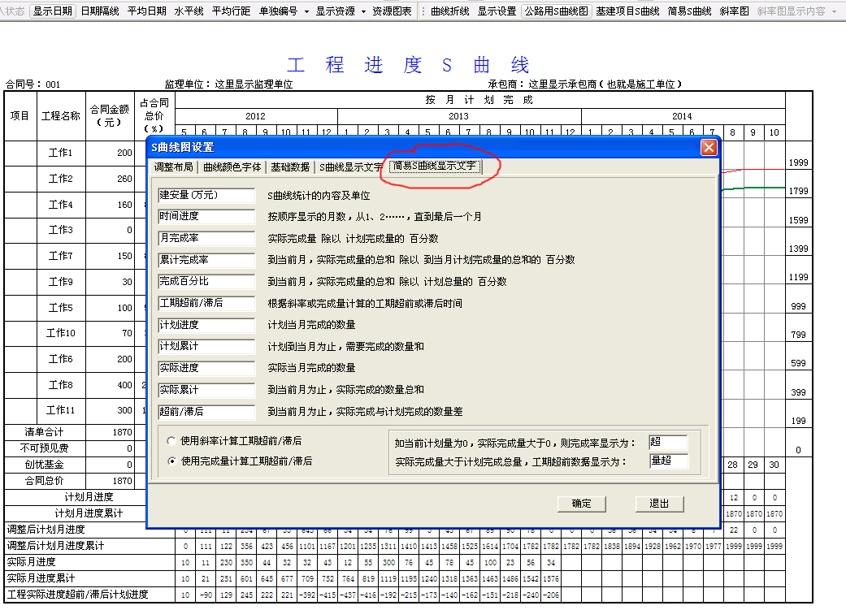The height and width of the screenshot is (610, 846).
Task: Select the 简易S曲线显示文字 tab
Action: pyautogui.click(x=435, y=167)
